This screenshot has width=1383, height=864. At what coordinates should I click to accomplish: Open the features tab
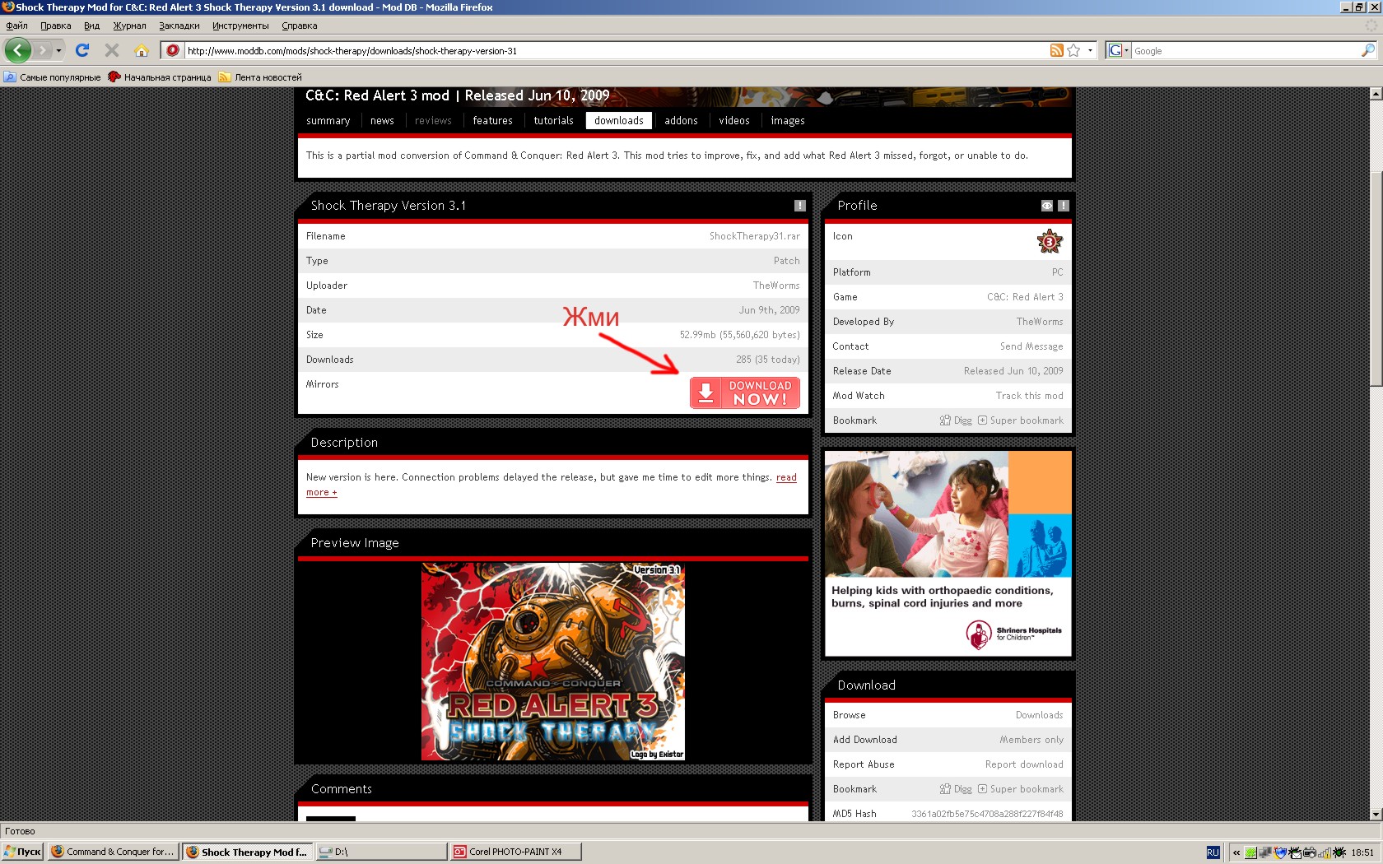(492, 121)
